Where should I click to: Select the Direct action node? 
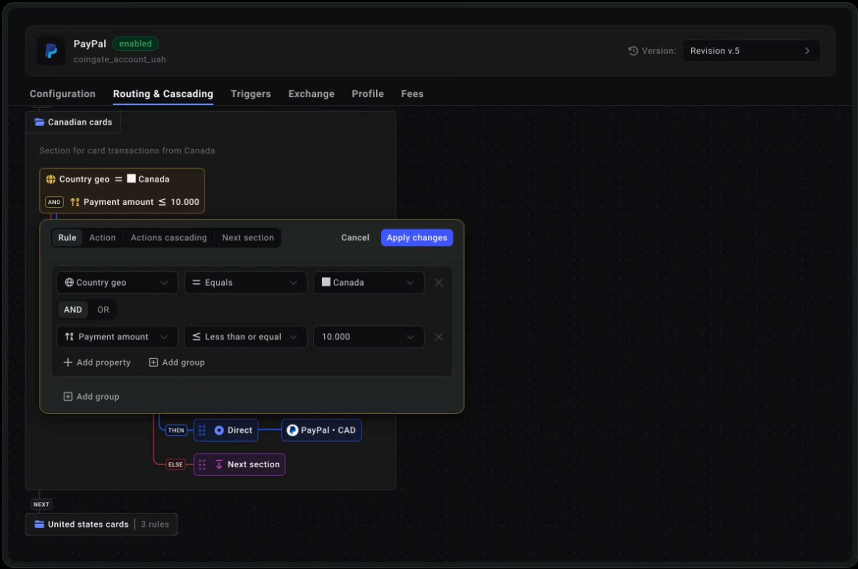click(x=226, y=430)
